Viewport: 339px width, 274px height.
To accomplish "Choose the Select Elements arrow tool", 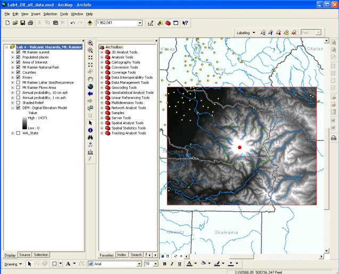I will point(90,123).
